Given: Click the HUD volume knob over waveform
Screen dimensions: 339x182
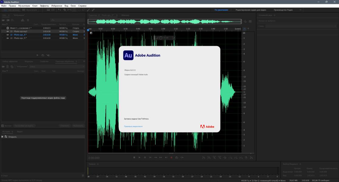Looking at the screenshot, I should tap(161, 38).
